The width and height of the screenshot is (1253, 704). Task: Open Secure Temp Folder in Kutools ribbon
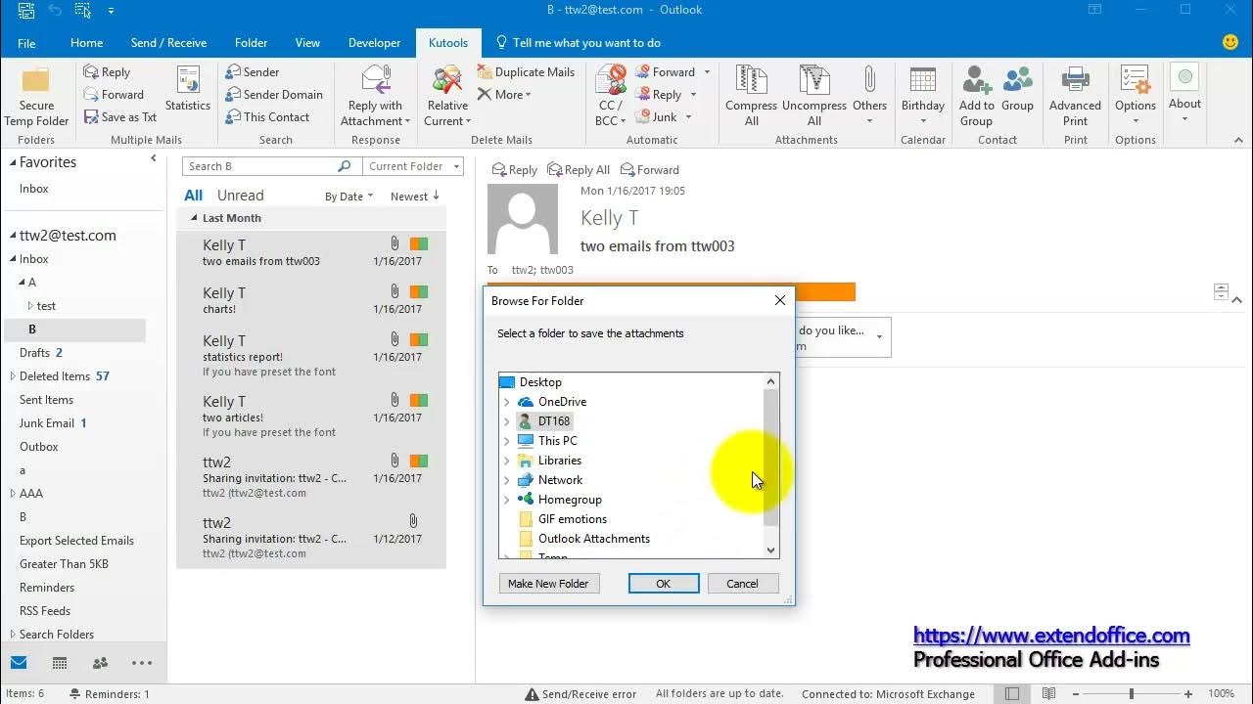(36, 97)
